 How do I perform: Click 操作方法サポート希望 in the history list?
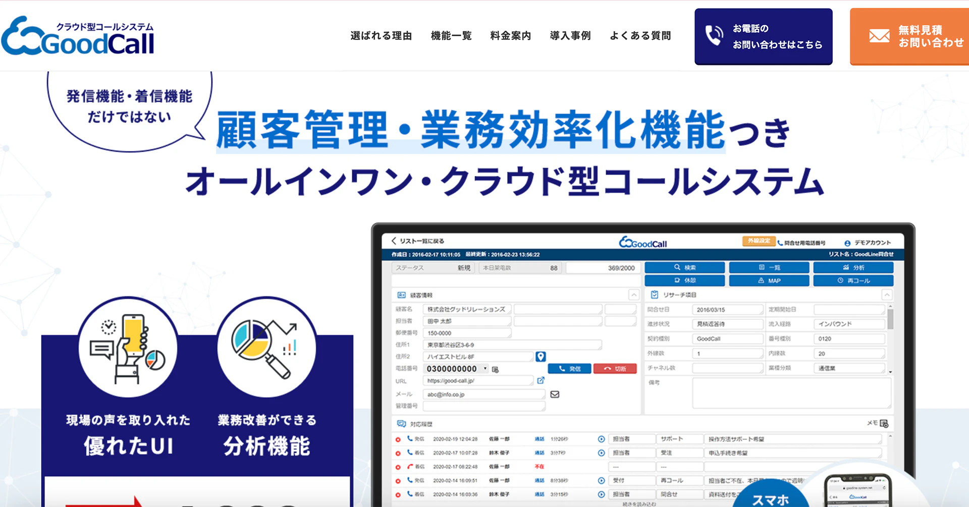click(736, 439)
